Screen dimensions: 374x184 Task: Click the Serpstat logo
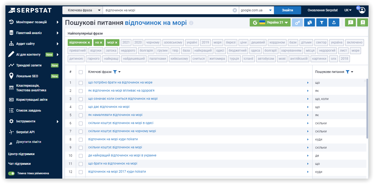[30, 10]
